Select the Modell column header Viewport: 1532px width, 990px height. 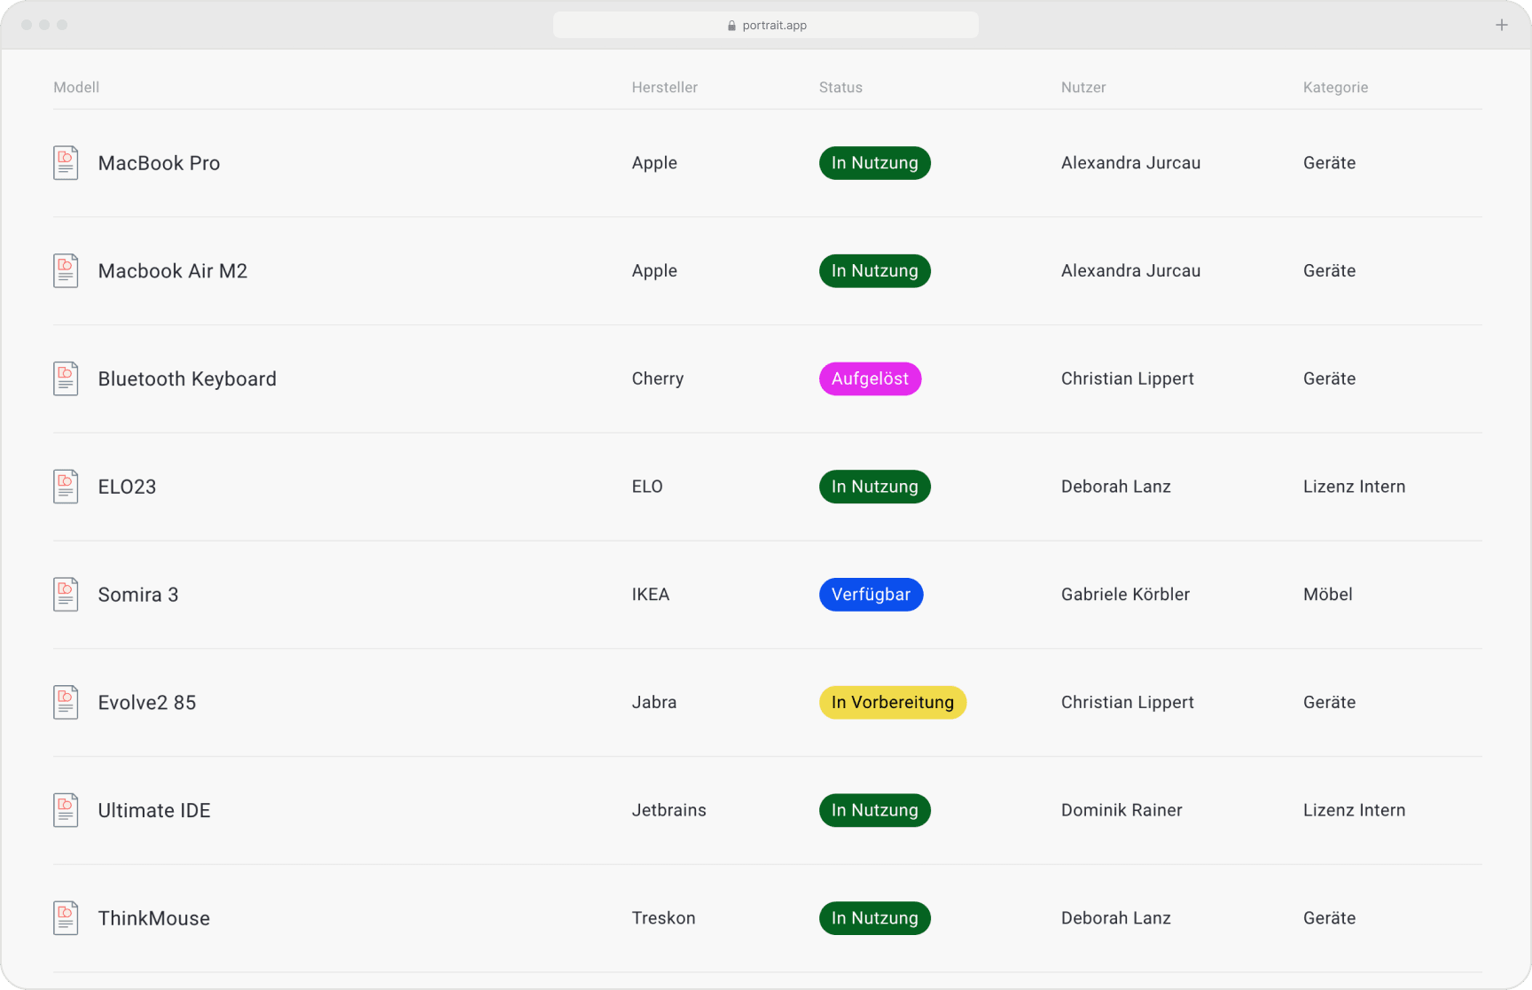coord(76,87)
